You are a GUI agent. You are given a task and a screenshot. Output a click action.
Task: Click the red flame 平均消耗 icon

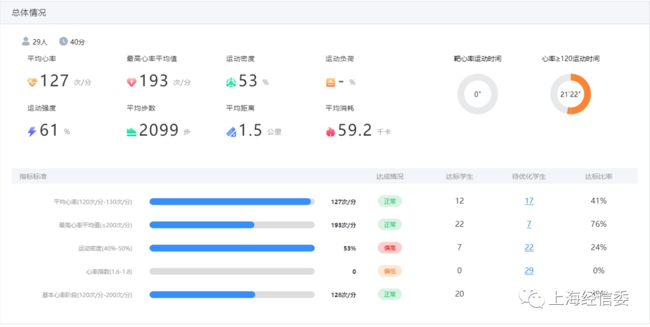coord(330,132)
